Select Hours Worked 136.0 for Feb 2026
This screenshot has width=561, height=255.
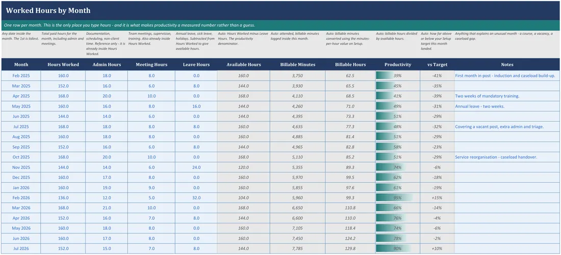63,198
